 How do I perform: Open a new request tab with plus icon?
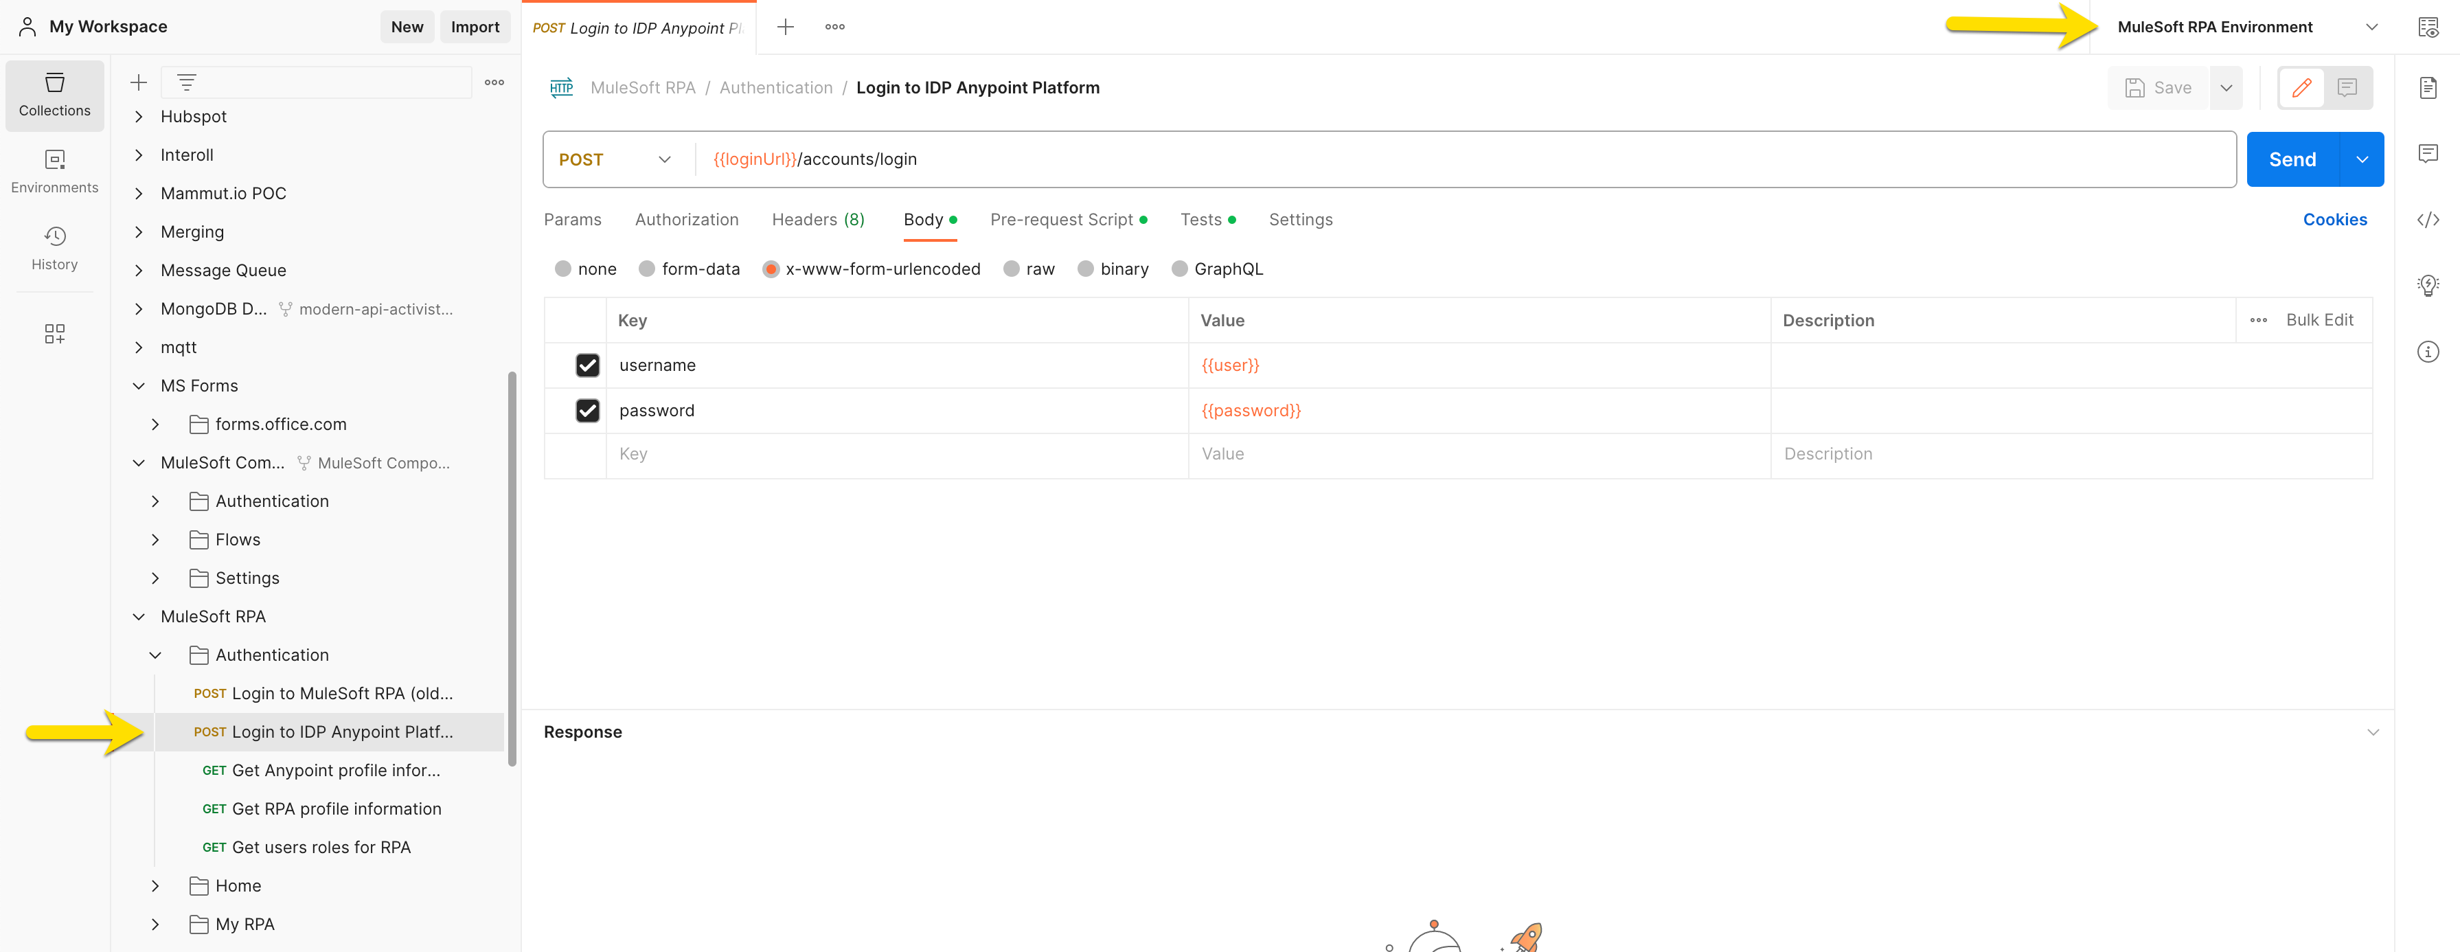(x=785, y=27)
